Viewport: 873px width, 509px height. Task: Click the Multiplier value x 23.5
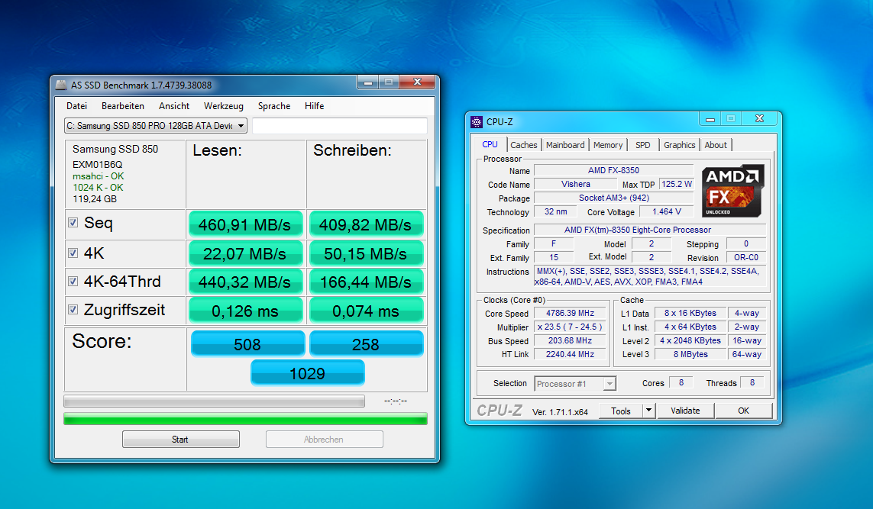point(570,327)
